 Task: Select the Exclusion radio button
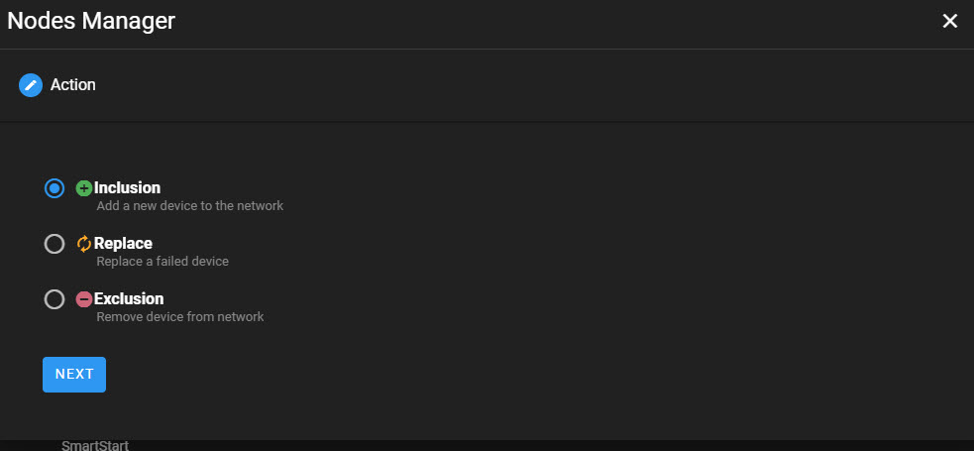[x=54, y=299]
